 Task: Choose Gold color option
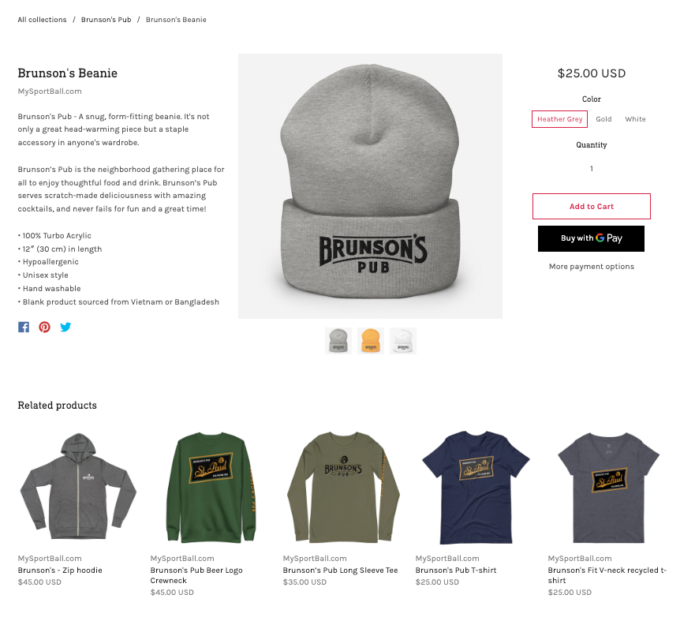click(603, 119)
